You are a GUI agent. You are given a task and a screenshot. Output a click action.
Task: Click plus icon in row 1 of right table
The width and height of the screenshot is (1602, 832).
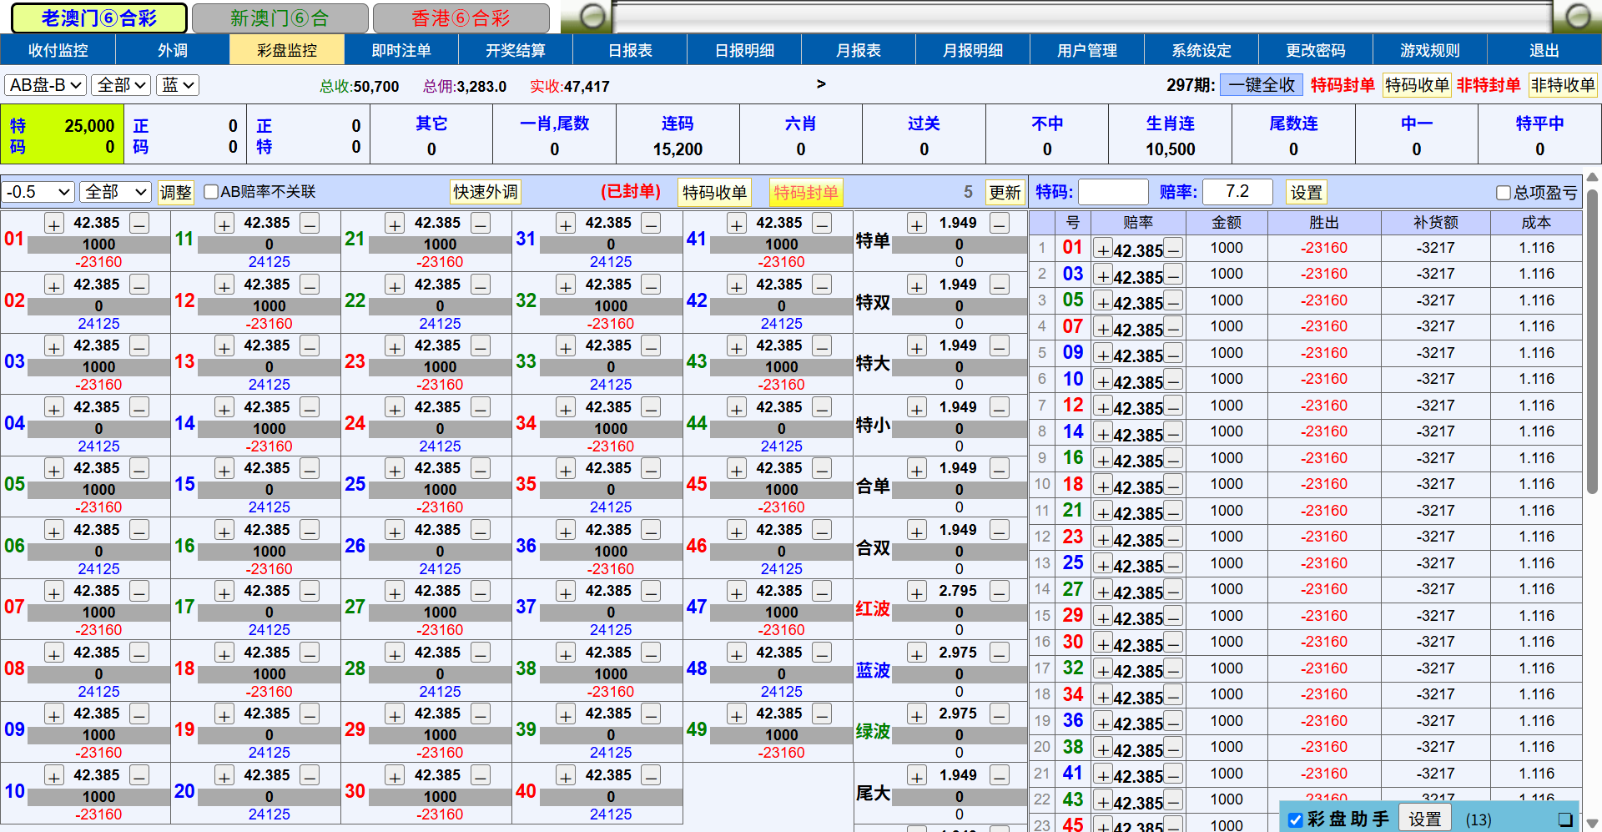point(1103,250)
